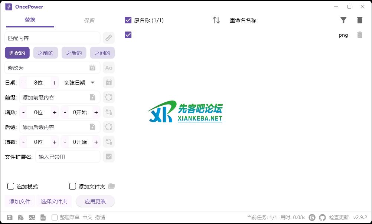
Task: Switch to the 保留 tab
Action: pyautogui.click(x=89, y=20)
